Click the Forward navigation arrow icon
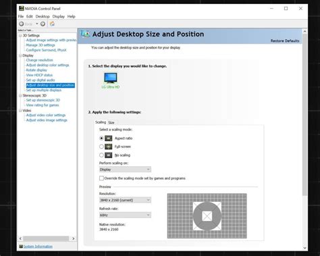Viewport: 320px width, 256px height. (x=43, y=24)
